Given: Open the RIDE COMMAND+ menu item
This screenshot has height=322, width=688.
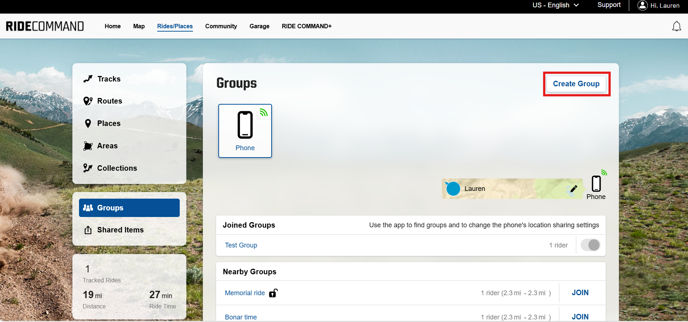Looking at the screenshot, I should coord(307,26).
